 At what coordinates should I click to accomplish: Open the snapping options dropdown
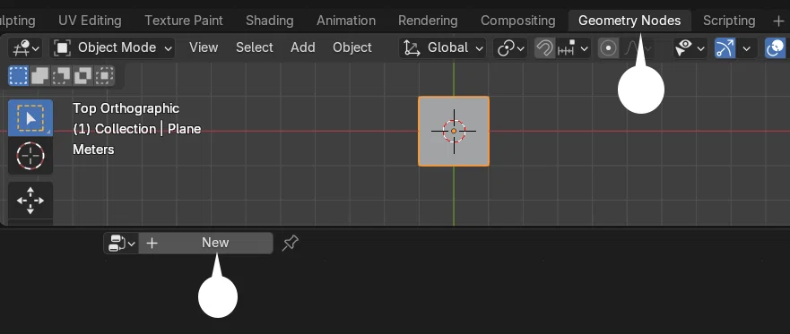[x=573, y=48]
